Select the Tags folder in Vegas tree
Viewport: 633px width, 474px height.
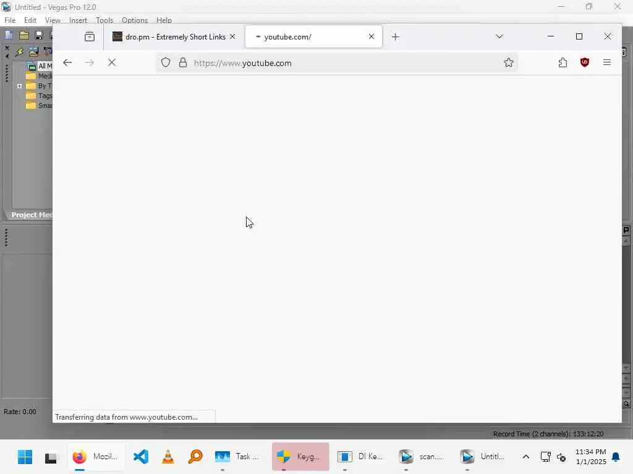(x=40, y=96)
